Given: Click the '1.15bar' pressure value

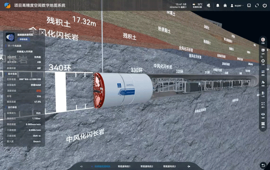Looking at the screenshot, I should pyautogui.click(x=36, y=119).
